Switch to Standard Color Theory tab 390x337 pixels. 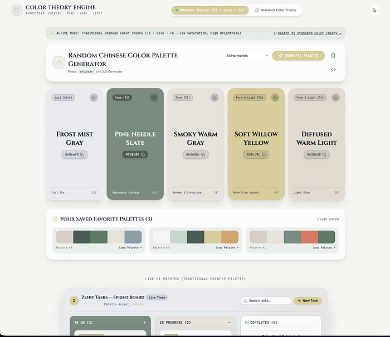pyautogui.click(x=276, y=10)
